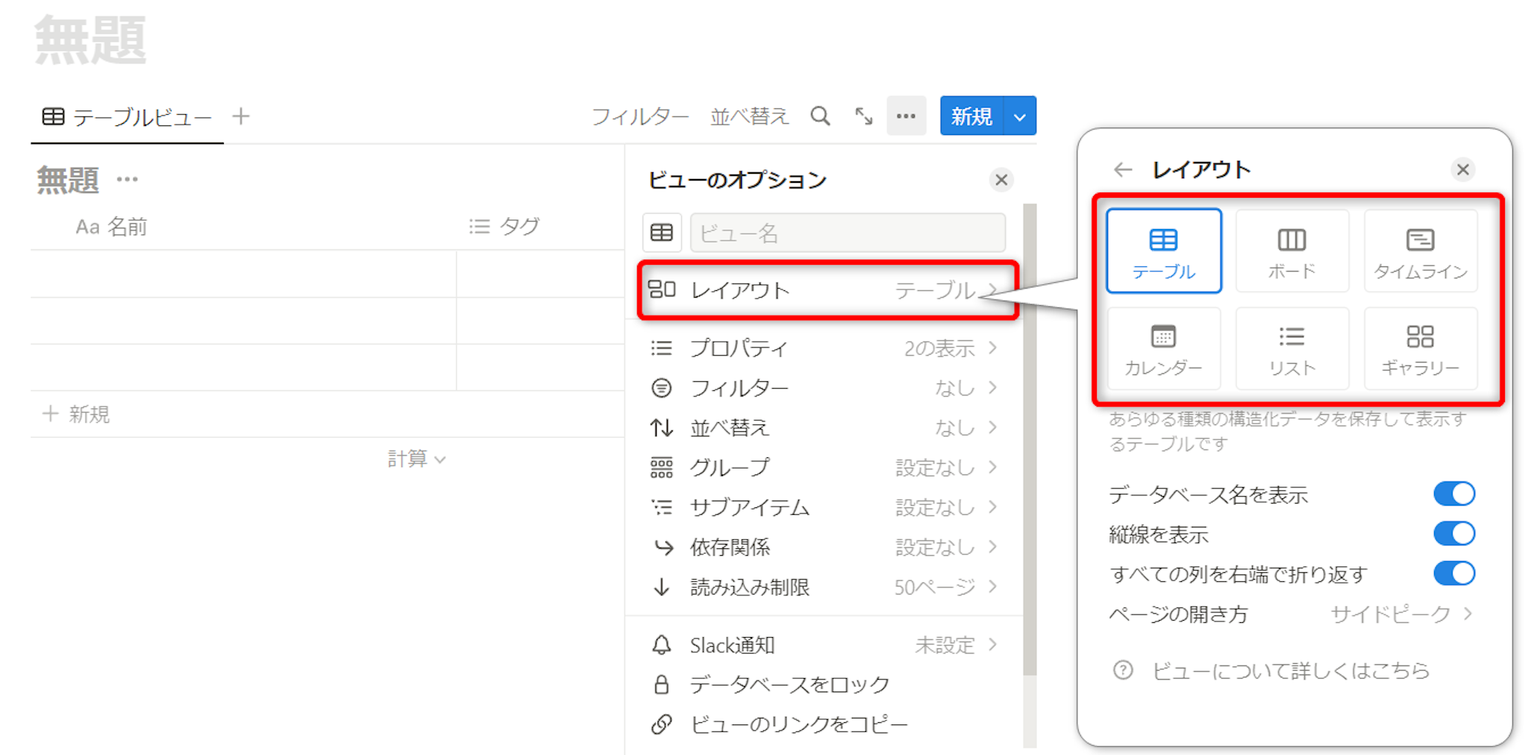Switch to the テーブルビュー tab
1528x755 pixels.
(128, 117)
